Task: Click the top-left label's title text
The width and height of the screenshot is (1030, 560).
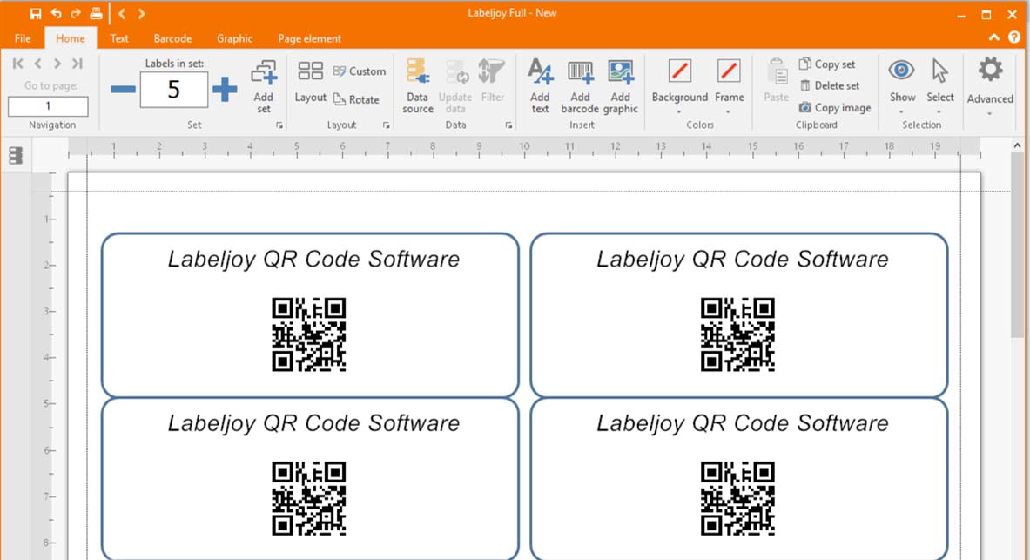Action: [x=313, y=259]
